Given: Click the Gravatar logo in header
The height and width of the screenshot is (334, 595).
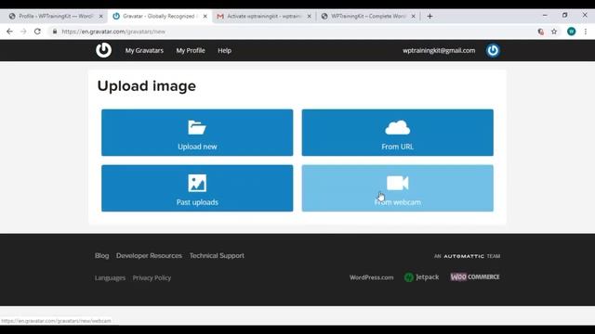Looking at the screenshot, I should (103, 50).
